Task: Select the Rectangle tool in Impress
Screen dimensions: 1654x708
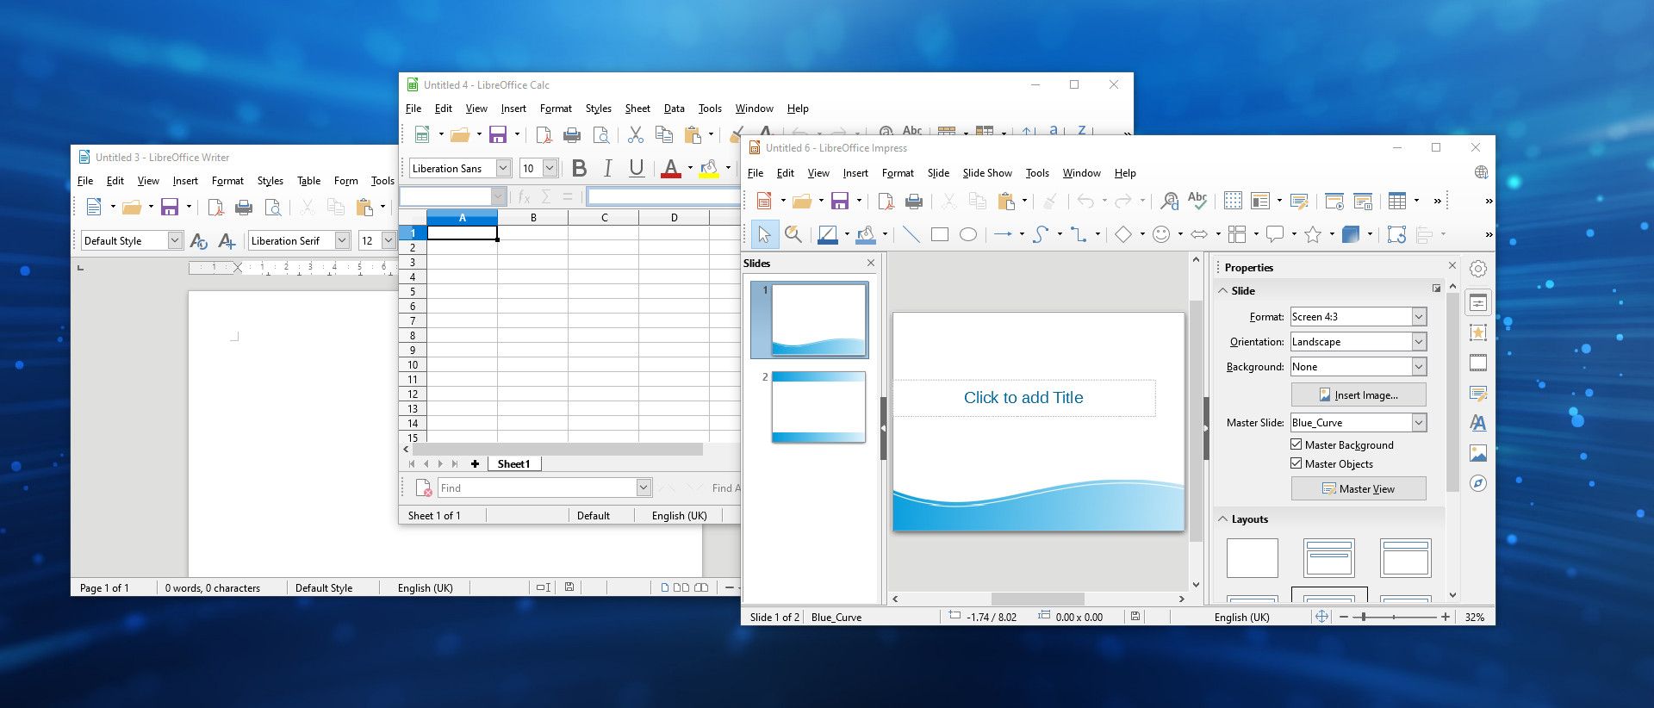Action: tap(939, 234)
